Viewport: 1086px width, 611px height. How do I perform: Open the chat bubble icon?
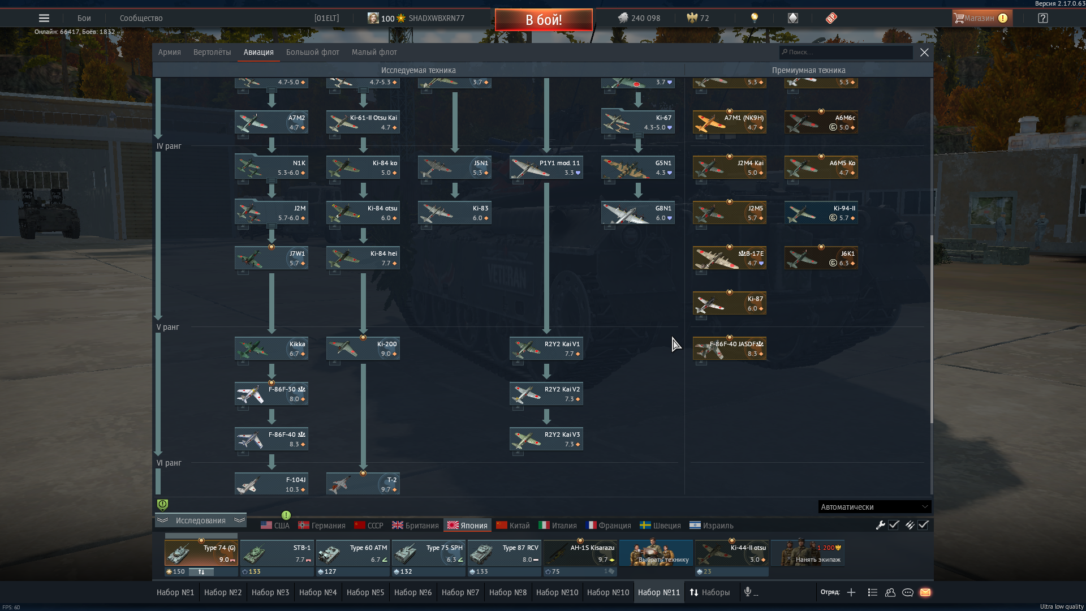[x=908, y=592]
